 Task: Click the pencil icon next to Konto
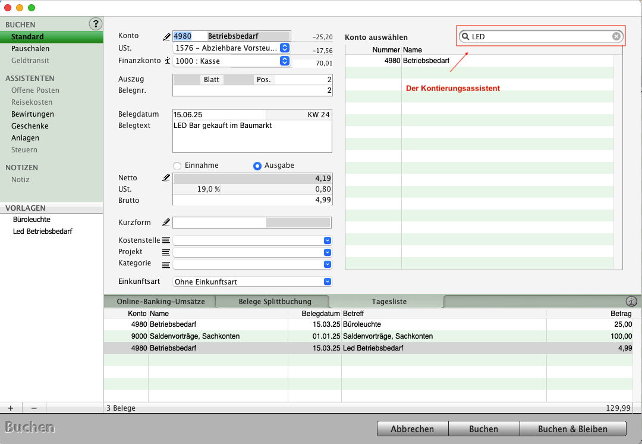click(166, 37)
